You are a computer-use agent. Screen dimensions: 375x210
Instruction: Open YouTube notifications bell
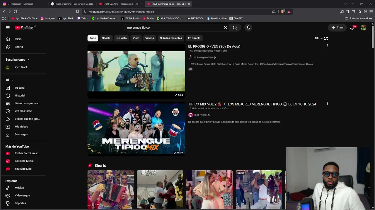(352, 27)
